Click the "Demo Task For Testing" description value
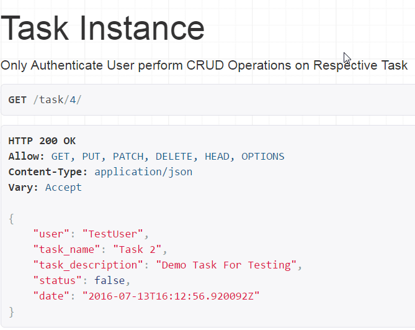This screenshot has height=330, width=415. pos(226,265)
